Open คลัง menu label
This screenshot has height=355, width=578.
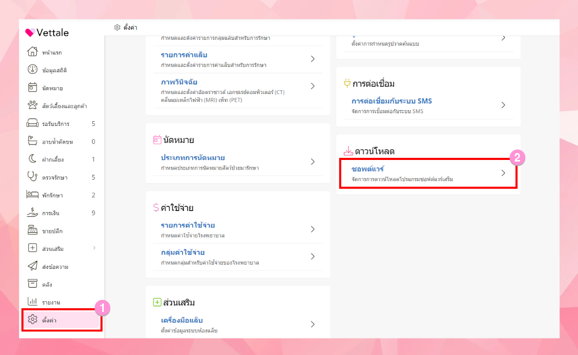[47, 285]
